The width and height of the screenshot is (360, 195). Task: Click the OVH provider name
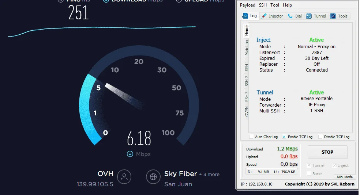tap(105, 174)
